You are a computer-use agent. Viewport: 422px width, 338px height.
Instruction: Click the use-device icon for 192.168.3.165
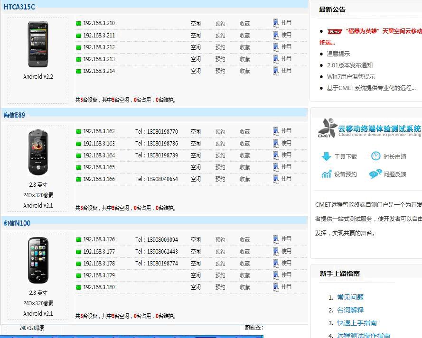point(276,167)
